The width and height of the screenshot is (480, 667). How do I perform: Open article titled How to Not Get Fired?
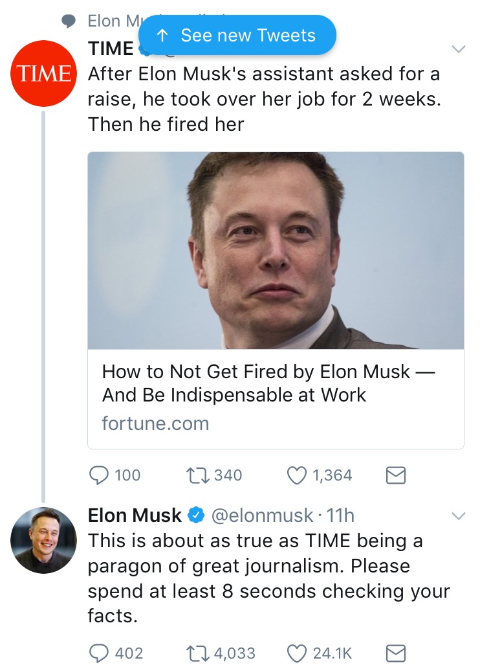[268, 383]
